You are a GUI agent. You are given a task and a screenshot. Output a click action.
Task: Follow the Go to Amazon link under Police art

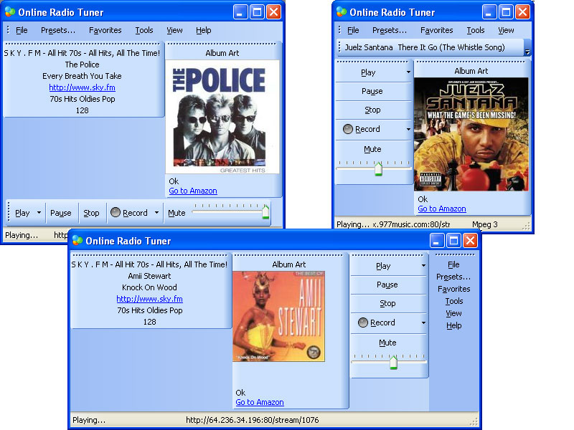[x=193, y=191]
